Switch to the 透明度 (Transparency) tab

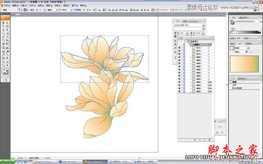tap(249, 43)
